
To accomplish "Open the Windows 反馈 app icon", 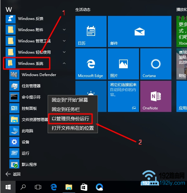I will (x=11, y=19).
